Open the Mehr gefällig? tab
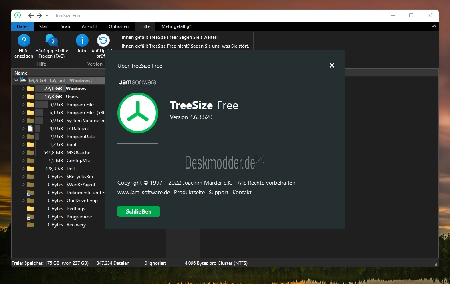The width and height of the screenshot is (450, 284). (176, 26)
